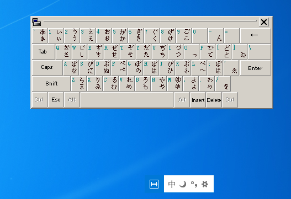291x199 pixels.
Task: Toggle punctuation mode icon in IME bar
Action: [194, 184]
